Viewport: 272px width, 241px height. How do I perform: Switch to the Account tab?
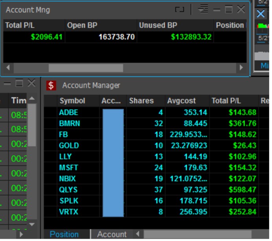[112, 234]
